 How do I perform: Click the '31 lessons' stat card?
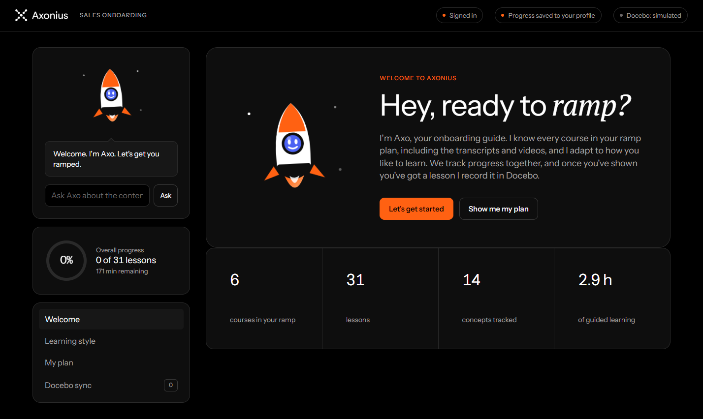[380, 299]
